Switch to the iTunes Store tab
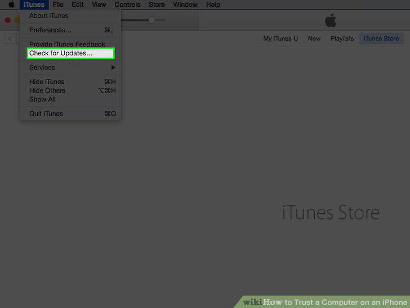The width and height of the screenshot is (410, 308). click(381, 38)
